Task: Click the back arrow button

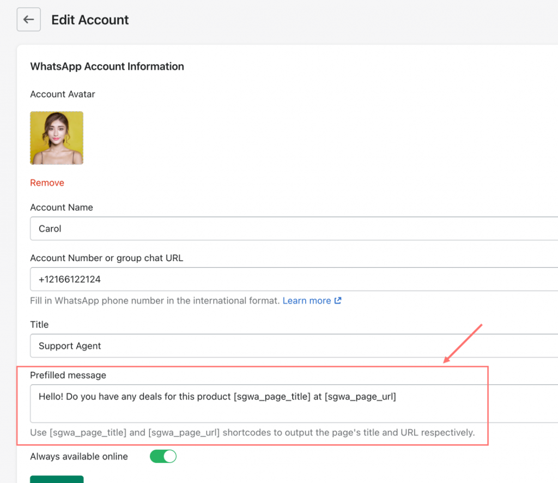Action: (28, 20)
